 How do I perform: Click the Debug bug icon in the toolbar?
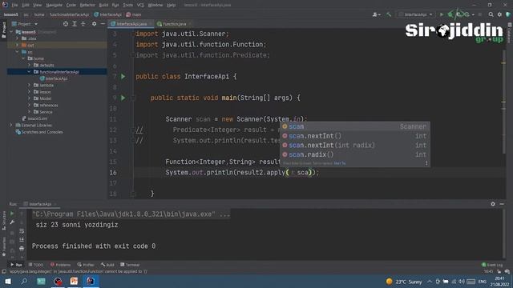450,14
